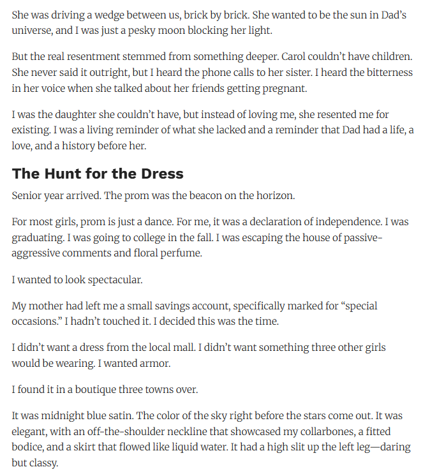Click the phrase "floral perfume"
Viewport: 430px width, 474px height.
[168, 253]
